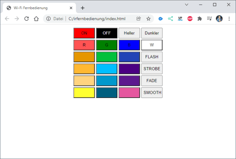Open Chrome's three-dot menu
This screenshot has height=159, width=236.
(229, 19)
